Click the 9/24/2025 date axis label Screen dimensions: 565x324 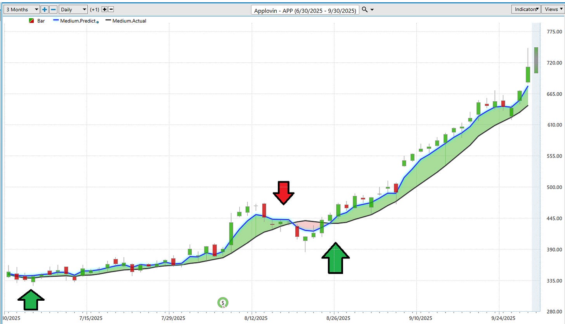(503, 318)
